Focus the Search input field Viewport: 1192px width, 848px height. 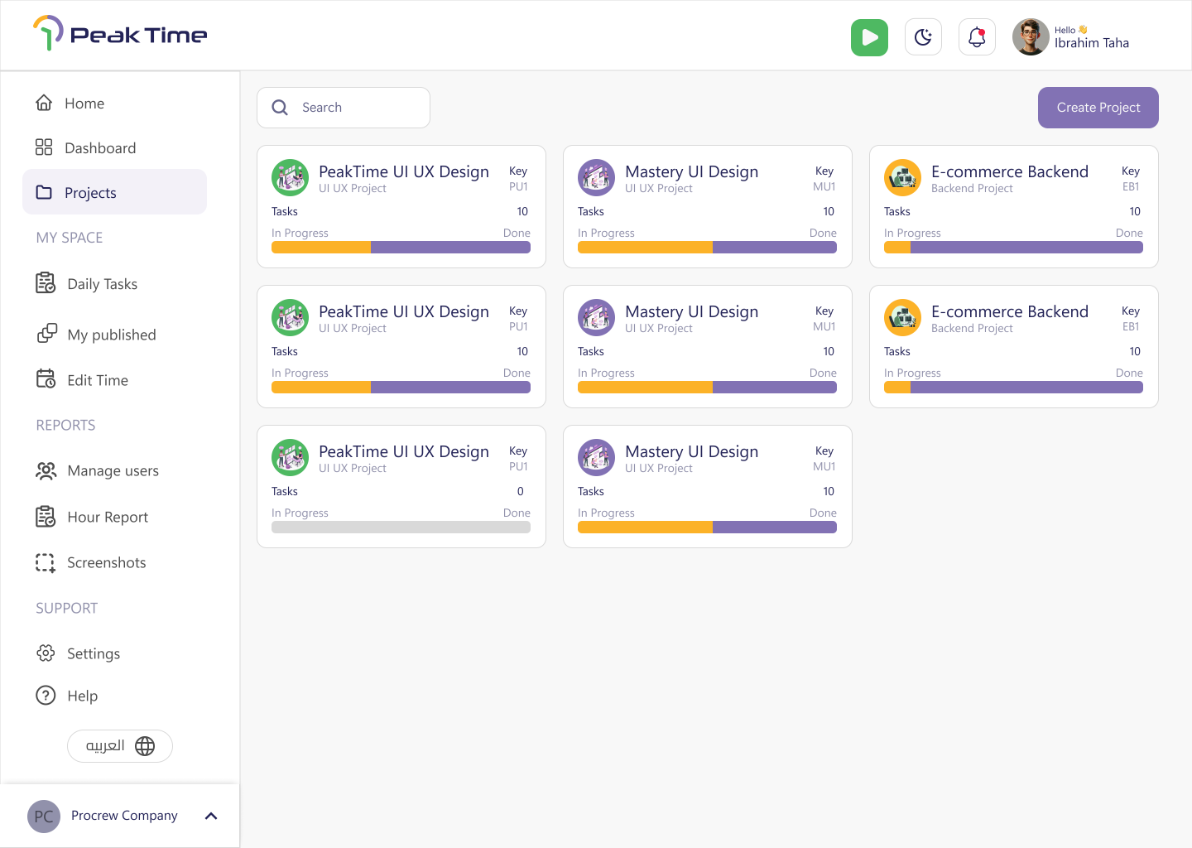pos(344,108)
